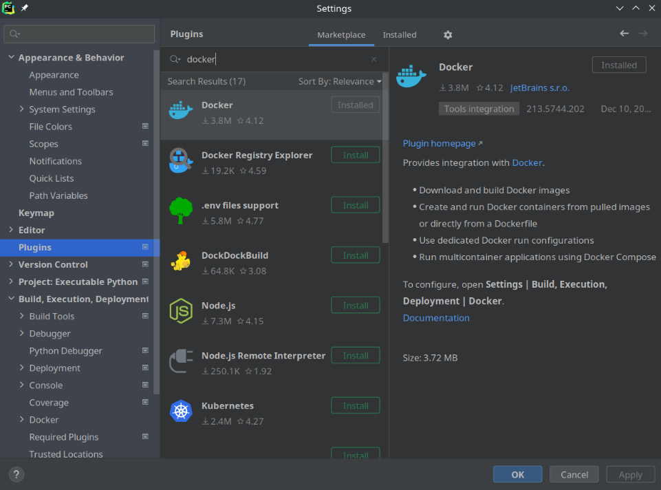Image resolution: width=661 pixels, height=490 pixels.
Task: Open the plugin settings gear menu
Action: pyautogui.click(x=448, y=35)
